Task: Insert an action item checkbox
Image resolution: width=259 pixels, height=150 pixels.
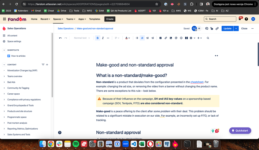Action: 160,38
